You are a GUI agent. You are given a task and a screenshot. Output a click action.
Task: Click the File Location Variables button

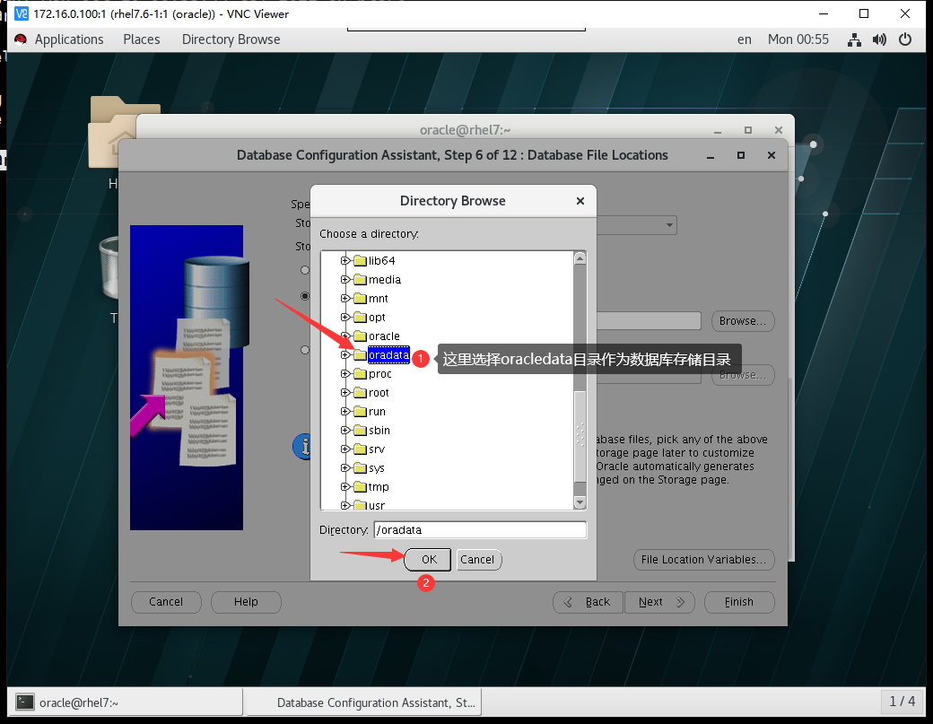click(x=704, y=560)
